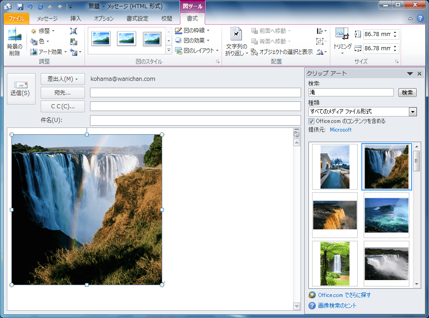
Task: Select the first picture style thumbnail
Action: 101,38
